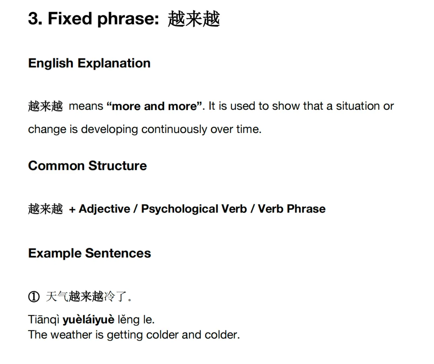Click the text 'change is developing continuously'
434x364 pixels.
click(x=117, y=129)
